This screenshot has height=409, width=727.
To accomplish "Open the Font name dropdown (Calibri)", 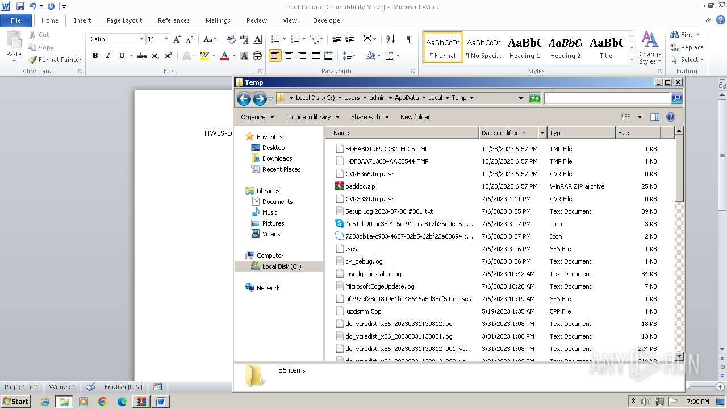I will pos(141,39).
